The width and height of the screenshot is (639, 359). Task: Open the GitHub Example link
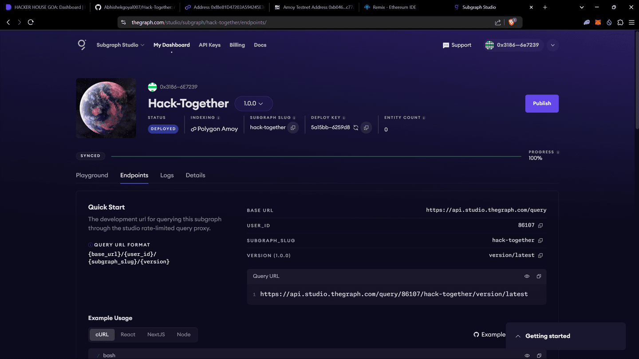point(489,335)
